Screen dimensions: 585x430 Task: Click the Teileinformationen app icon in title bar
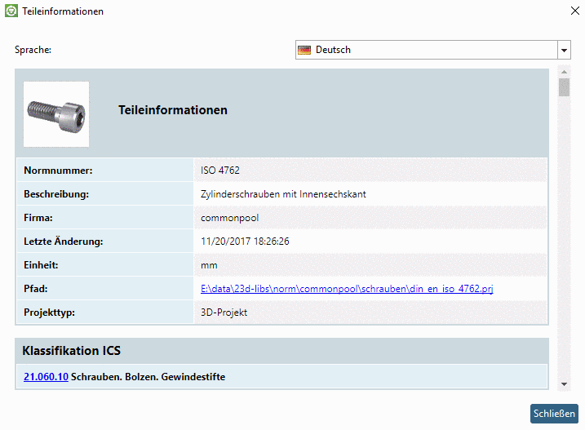[x=11, y=11]
